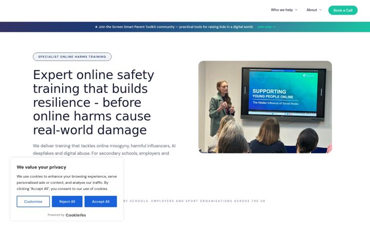
Task: Click the presentation photo of the trainer
Action: 265,107
